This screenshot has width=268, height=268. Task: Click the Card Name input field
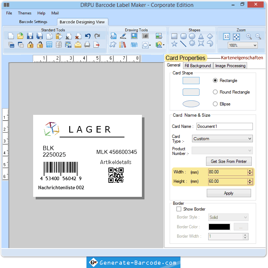(x=224, y=126)
